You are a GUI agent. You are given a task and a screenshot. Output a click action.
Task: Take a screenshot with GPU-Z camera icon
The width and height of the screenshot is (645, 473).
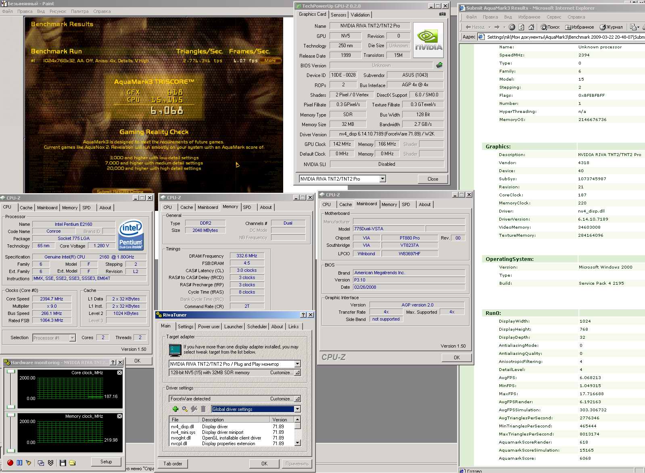(x=443, y=14)
